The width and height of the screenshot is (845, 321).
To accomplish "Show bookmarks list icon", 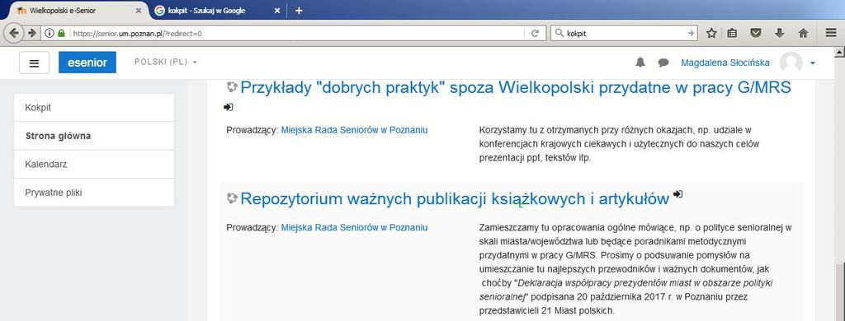I will point(732,33).
